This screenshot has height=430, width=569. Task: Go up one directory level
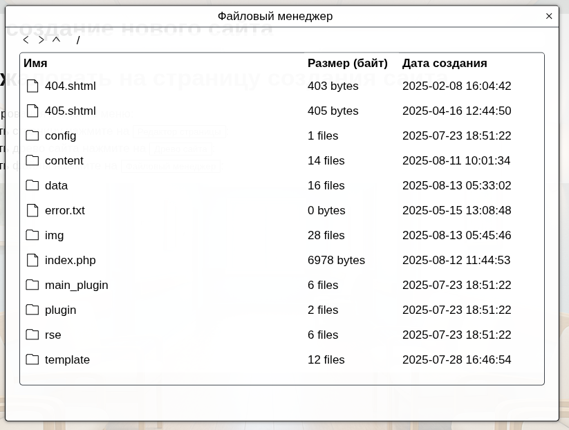click(x=57, y=40)
